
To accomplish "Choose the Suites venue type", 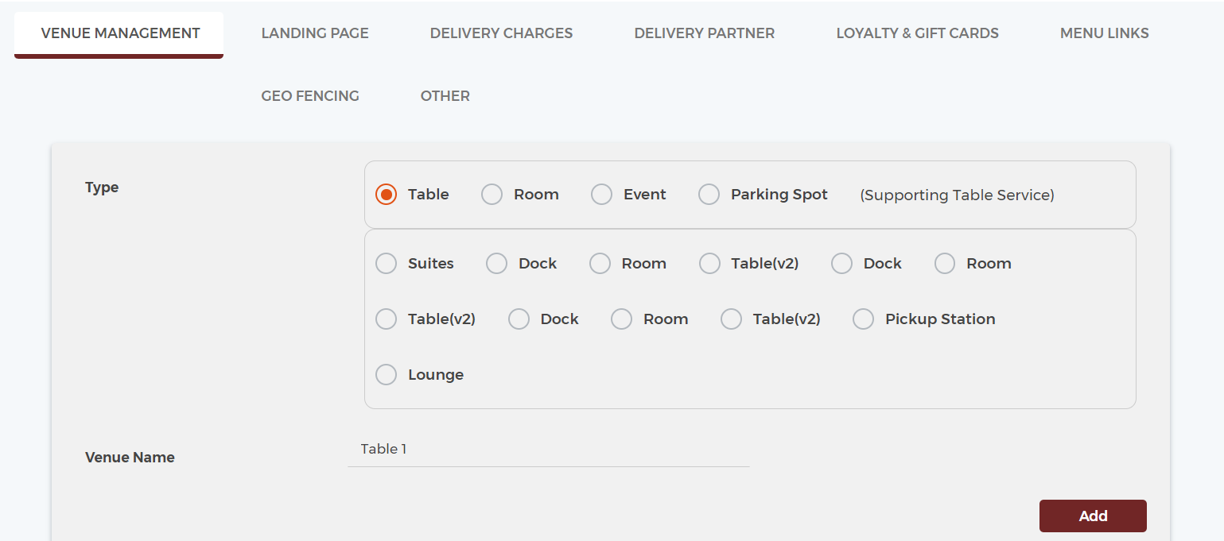I will [386, 263].
